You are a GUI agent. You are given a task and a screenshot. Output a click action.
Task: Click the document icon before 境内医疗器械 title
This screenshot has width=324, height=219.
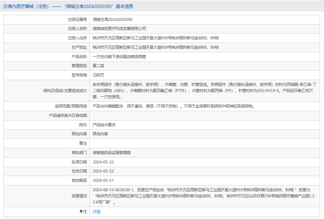tap(5, 6)
